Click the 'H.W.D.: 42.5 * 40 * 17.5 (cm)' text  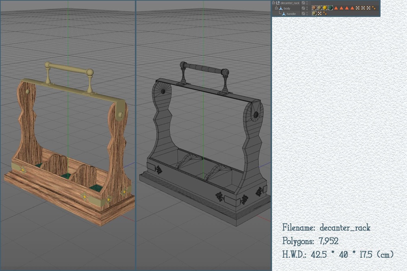338,254
